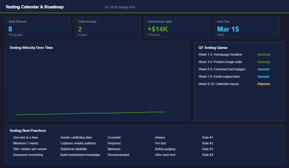Select the Testing Calendar & Roadmap title
289x168 pixels.
click(34, 7)
